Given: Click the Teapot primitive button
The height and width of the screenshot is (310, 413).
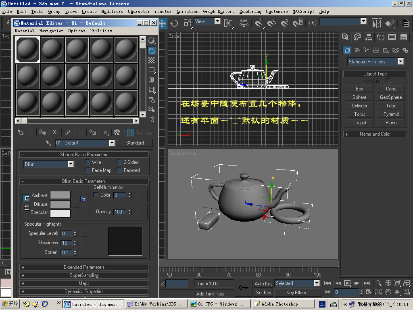Looking at the screenshot, I should pyautogui.click(x=359, y=123).
